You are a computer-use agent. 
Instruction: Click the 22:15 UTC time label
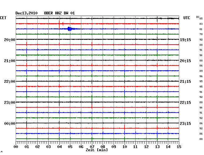(185, 103)
